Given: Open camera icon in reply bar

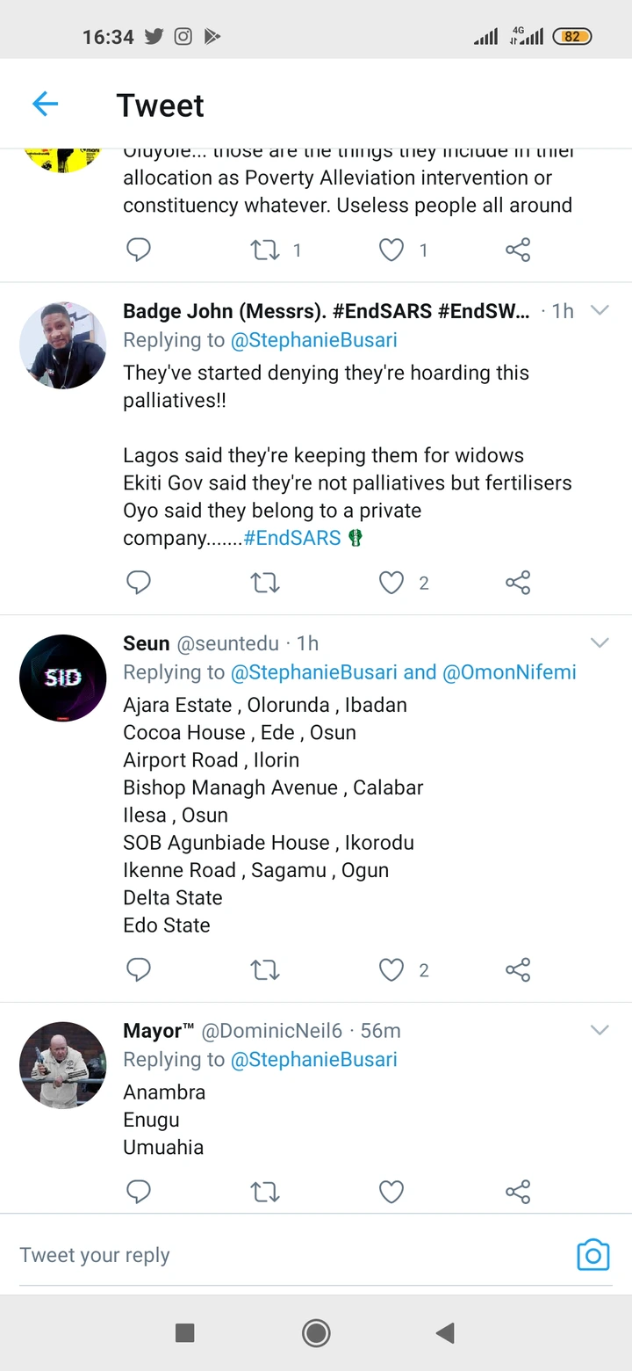Looking at the screenshot, I should (592, 1254).
